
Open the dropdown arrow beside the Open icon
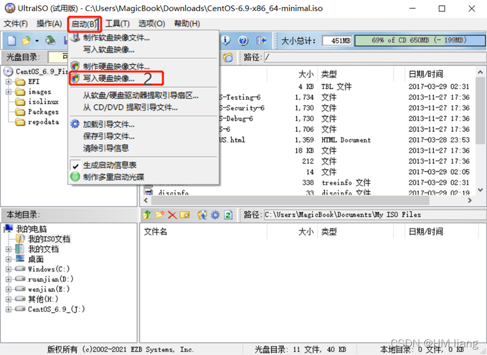point(37,41)
